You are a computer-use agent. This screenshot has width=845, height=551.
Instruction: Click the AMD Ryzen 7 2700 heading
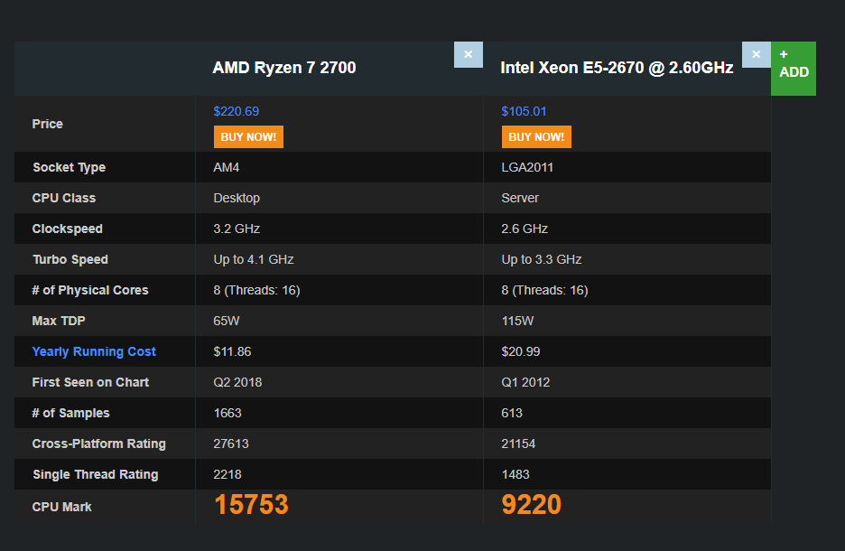[x=284, y=68]
